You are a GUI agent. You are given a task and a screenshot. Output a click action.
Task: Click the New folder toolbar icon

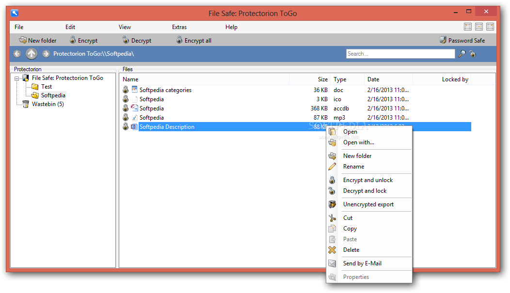click(x=22, y=40)
